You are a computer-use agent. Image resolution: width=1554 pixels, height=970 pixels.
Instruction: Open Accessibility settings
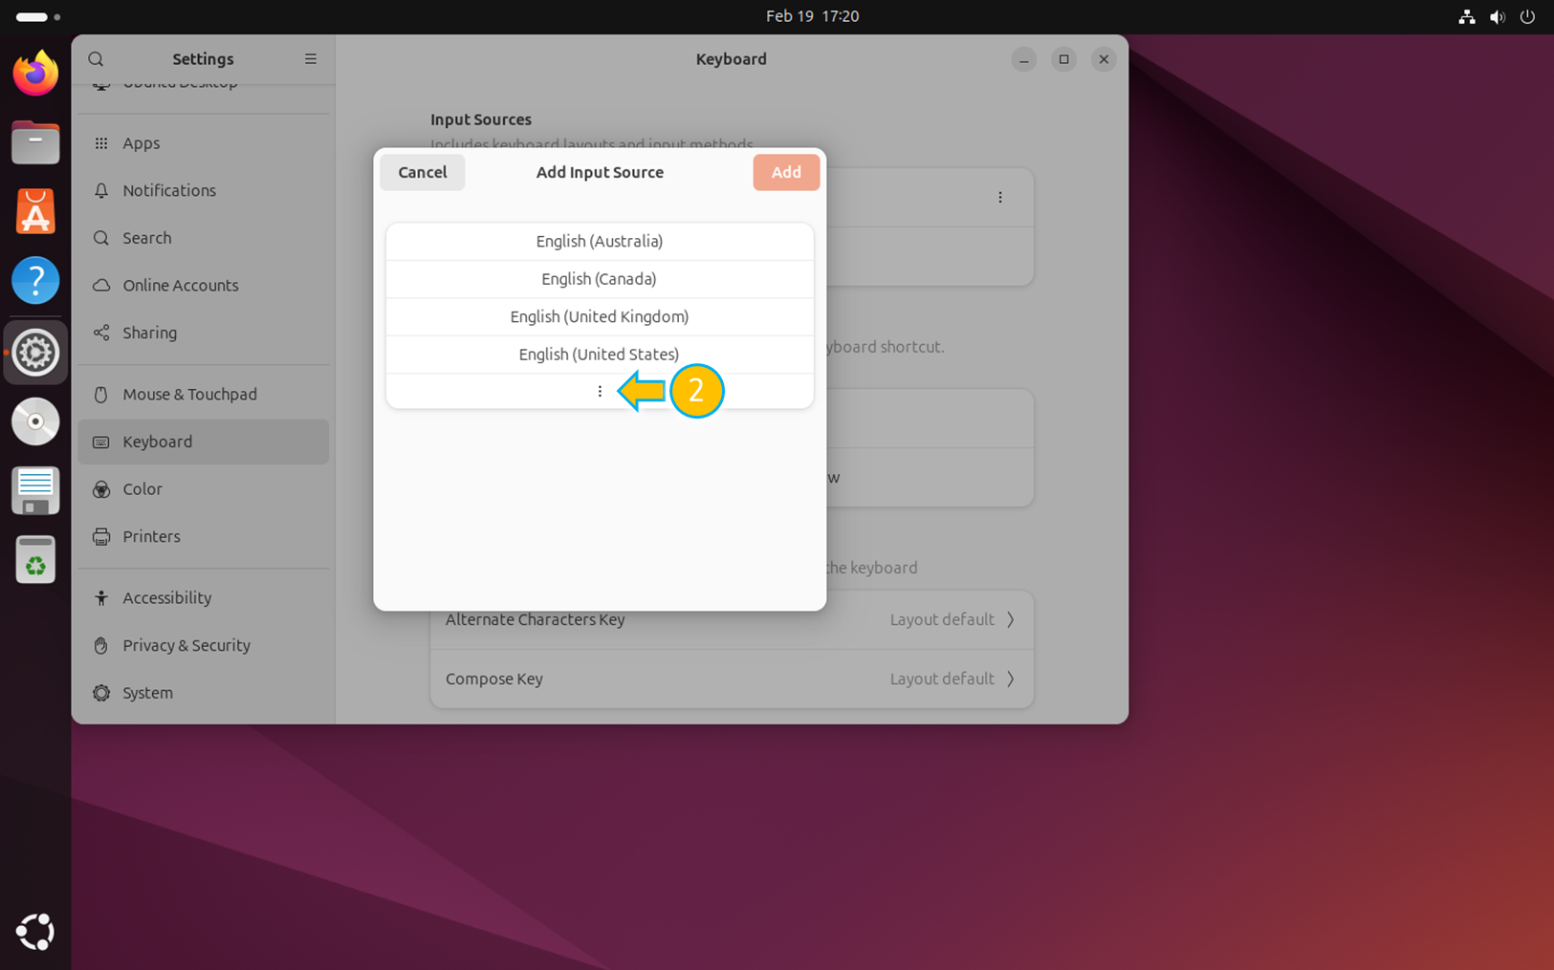pos(204,597)
